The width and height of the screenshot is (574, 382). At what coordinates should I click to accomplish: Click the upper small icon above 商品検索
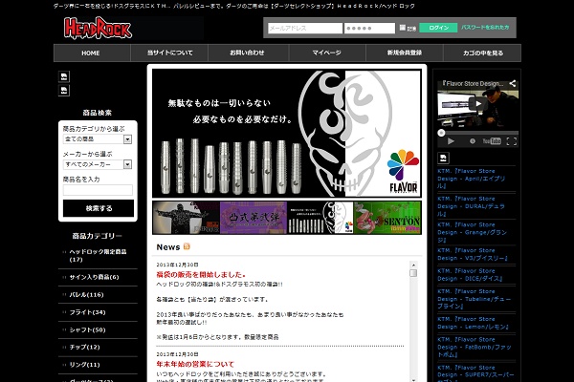[64, 76]
